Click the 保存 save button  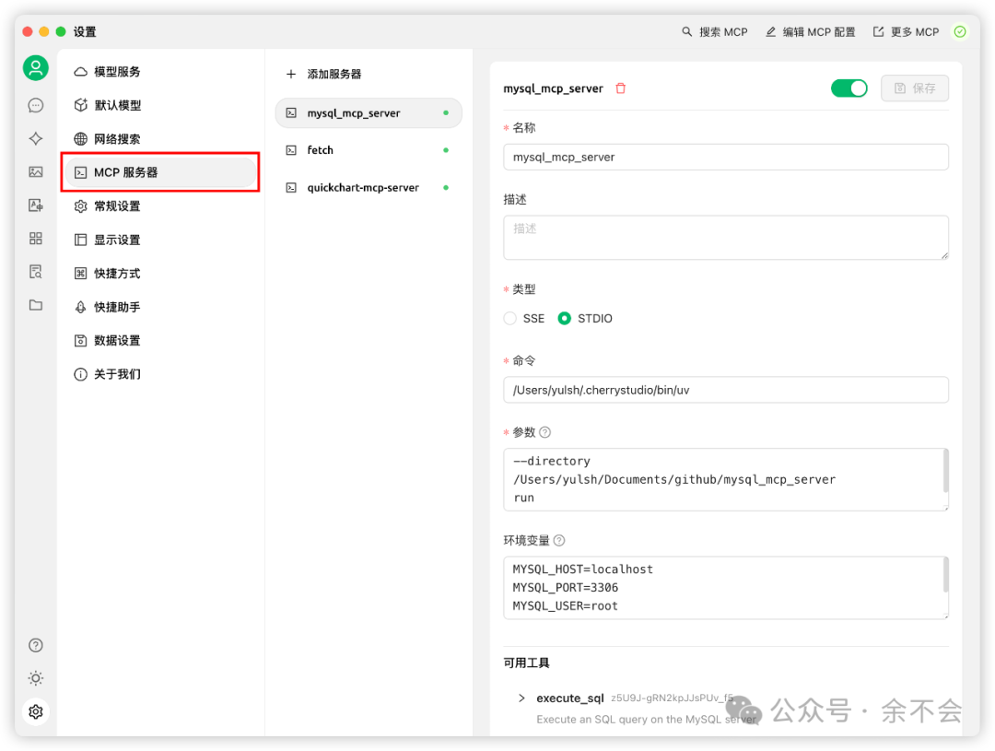click(x=915, y=88)
